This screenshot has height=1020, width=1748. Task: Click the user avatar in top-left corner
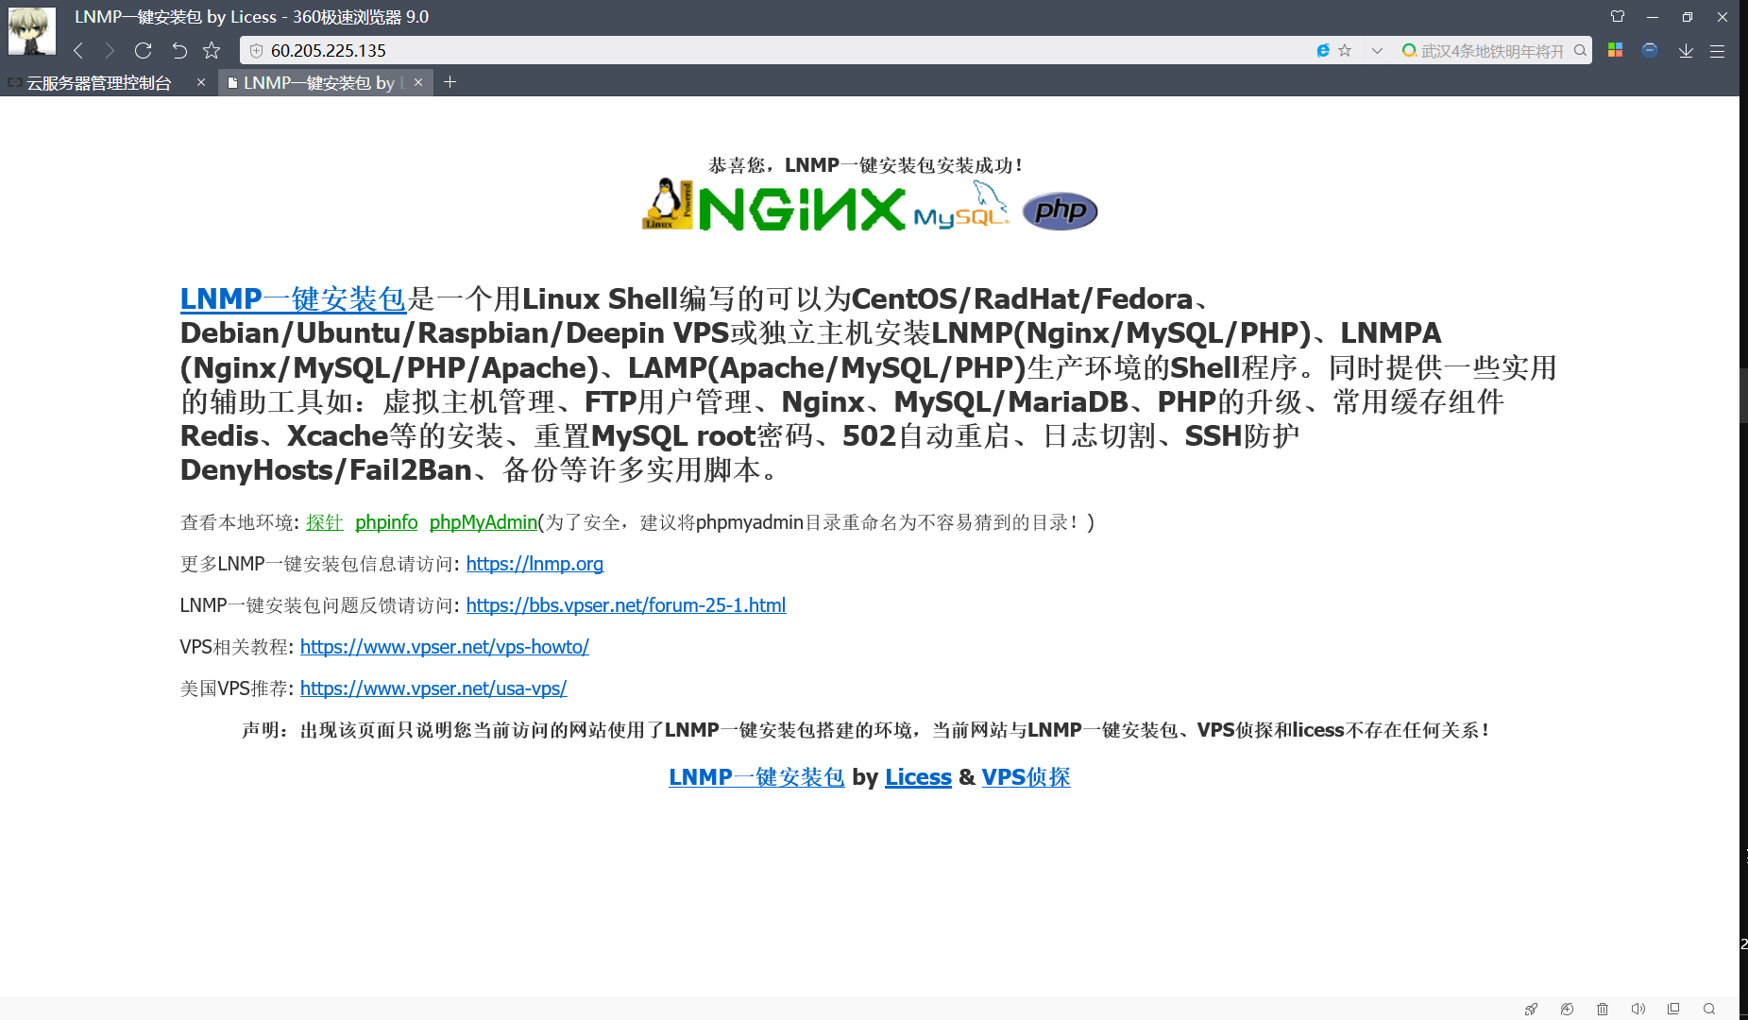pyautogui.click(x=32, y=31)
